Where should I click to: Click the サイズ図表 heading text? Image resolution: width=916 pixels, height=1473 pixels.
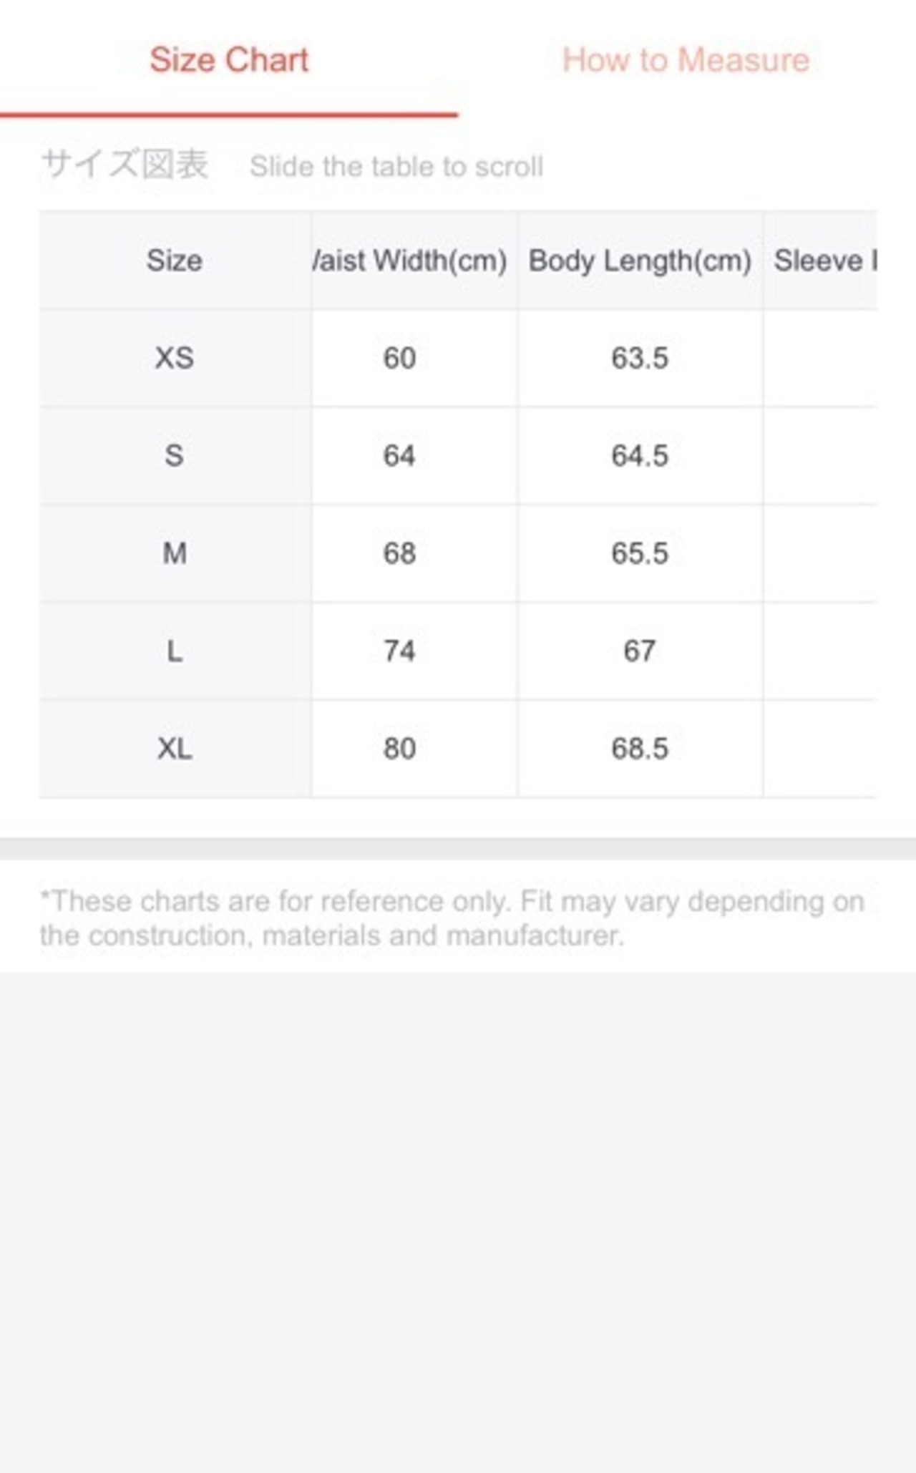coord(125,164)
